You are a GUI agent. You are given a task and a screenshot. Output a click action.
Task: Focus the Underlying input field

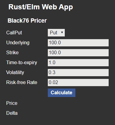78,43
